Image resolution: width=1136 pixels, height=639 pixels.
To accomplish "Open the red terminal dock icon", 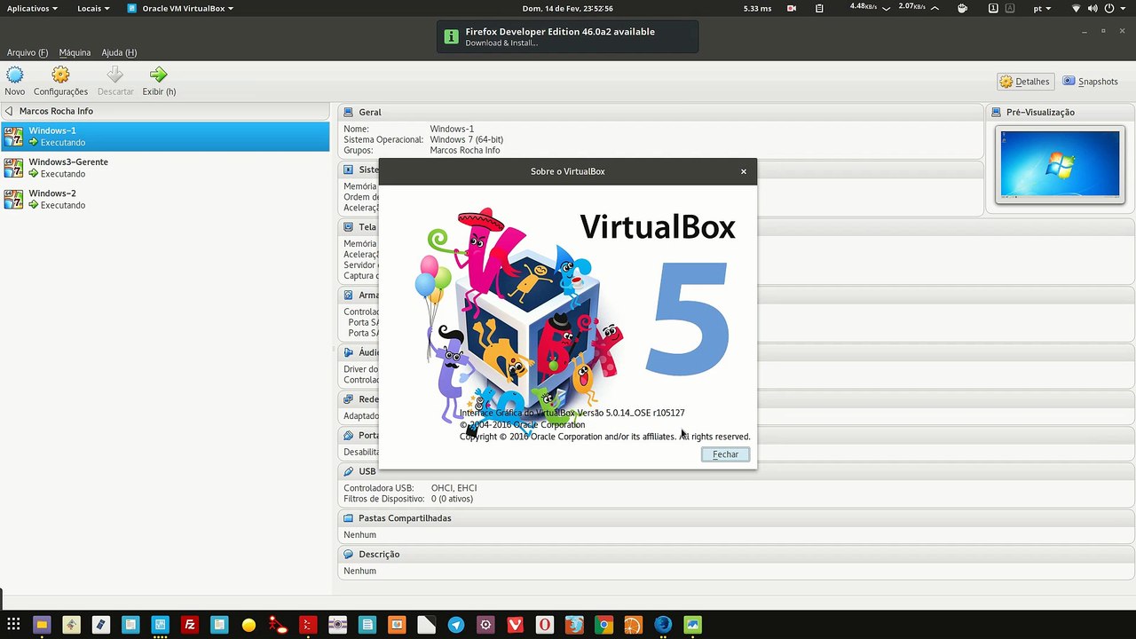I will tap(308, 625).
